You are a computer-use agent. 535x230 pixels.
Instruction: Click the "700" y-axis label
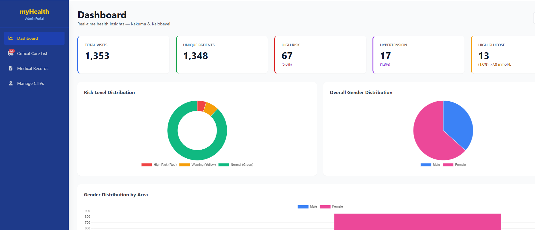pos(88,223)
